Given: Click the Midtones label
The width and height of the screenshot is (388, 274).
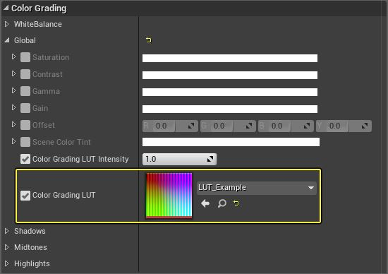Looking at the screenshot, I should point(30,247).
